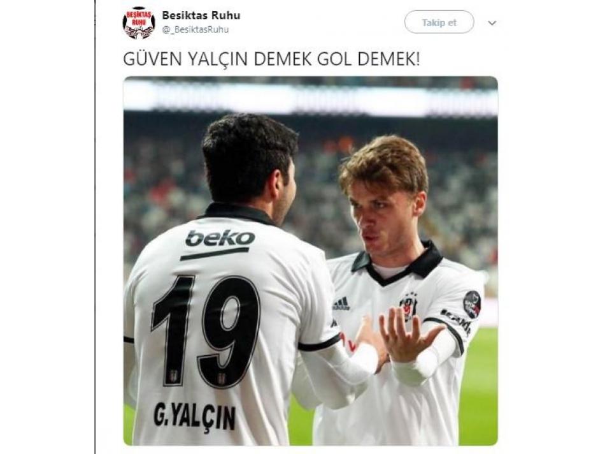
Task: Open the @_BesiktasRuhu handle link
Action: (196, 30)
